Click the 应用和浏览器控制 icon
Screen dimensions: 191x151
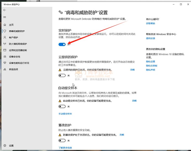[x=5, y=50]
